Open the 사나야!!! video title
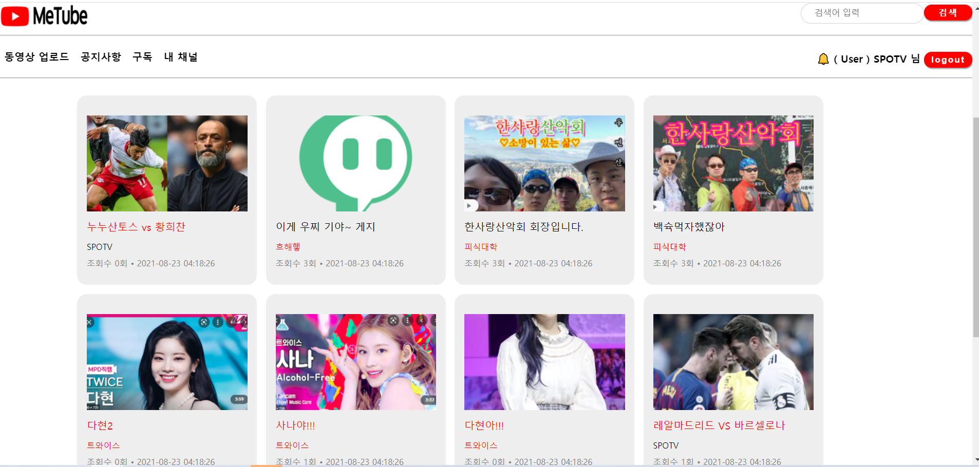 [295, 425]
